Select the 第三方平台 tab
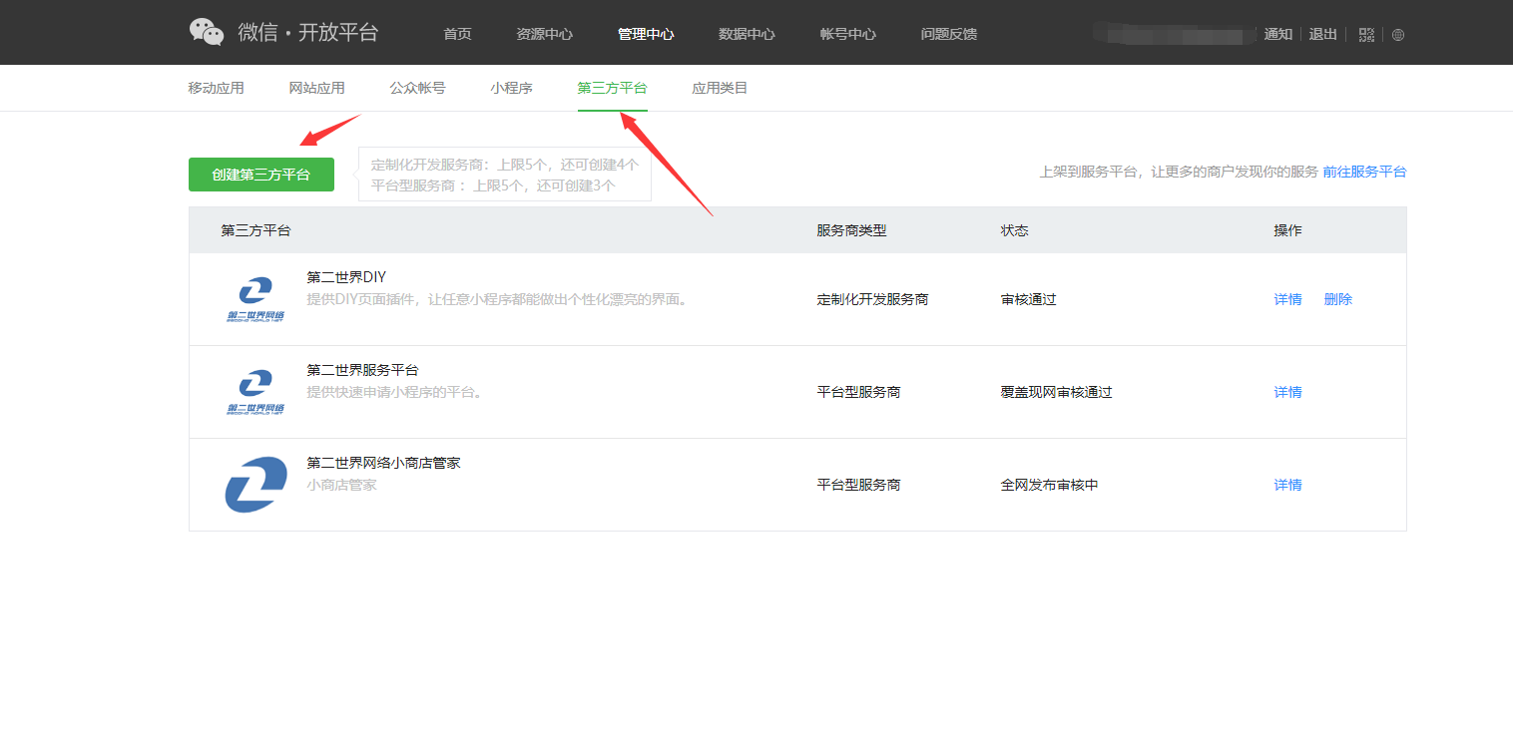The height and width of the screenshot is (731, 1513). [612, 88]
